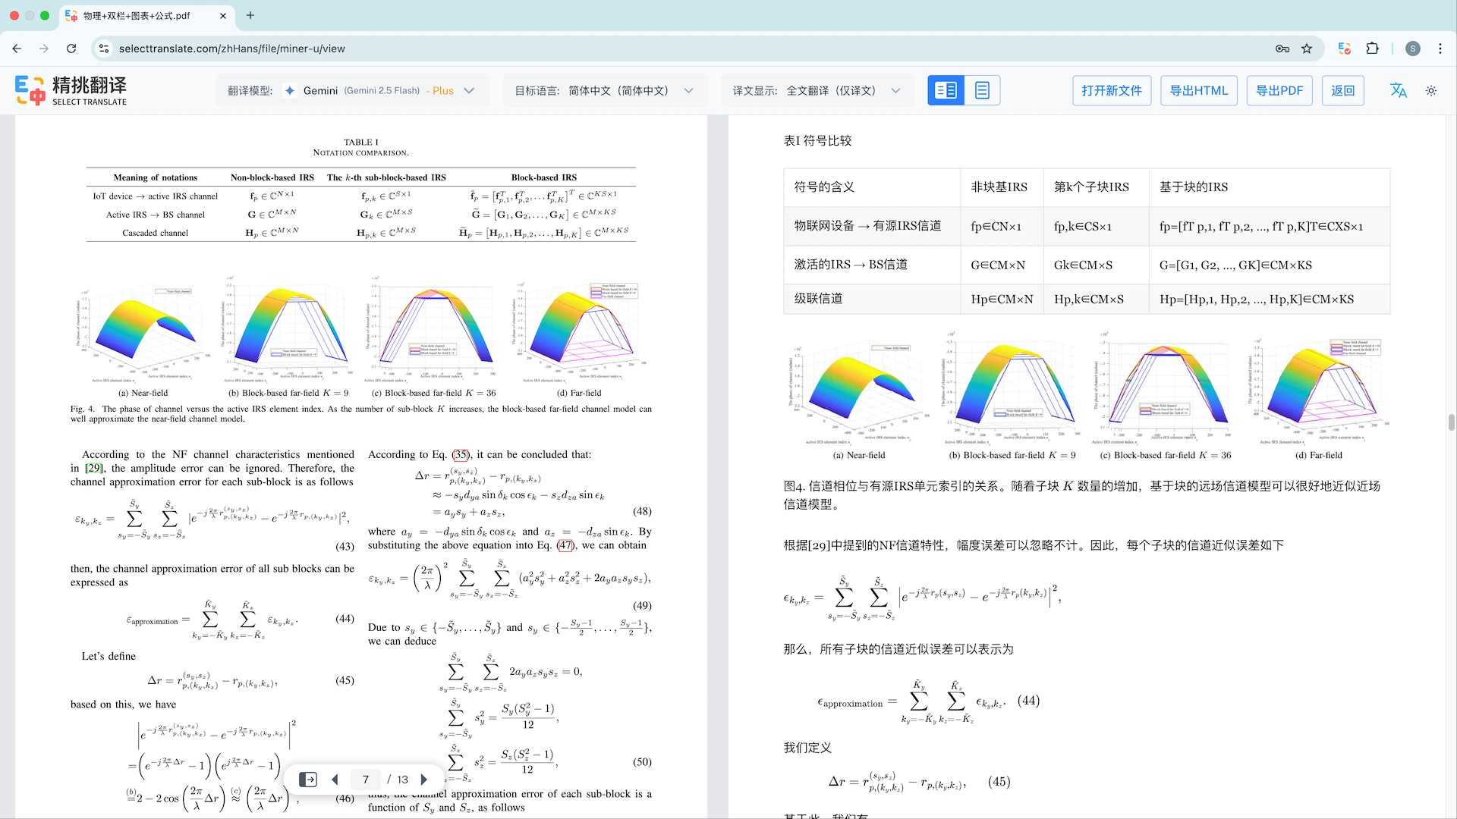The image size is (1457, 819).
Task: Click the 非块基IRS table header cell
Action: point(1001,187)
